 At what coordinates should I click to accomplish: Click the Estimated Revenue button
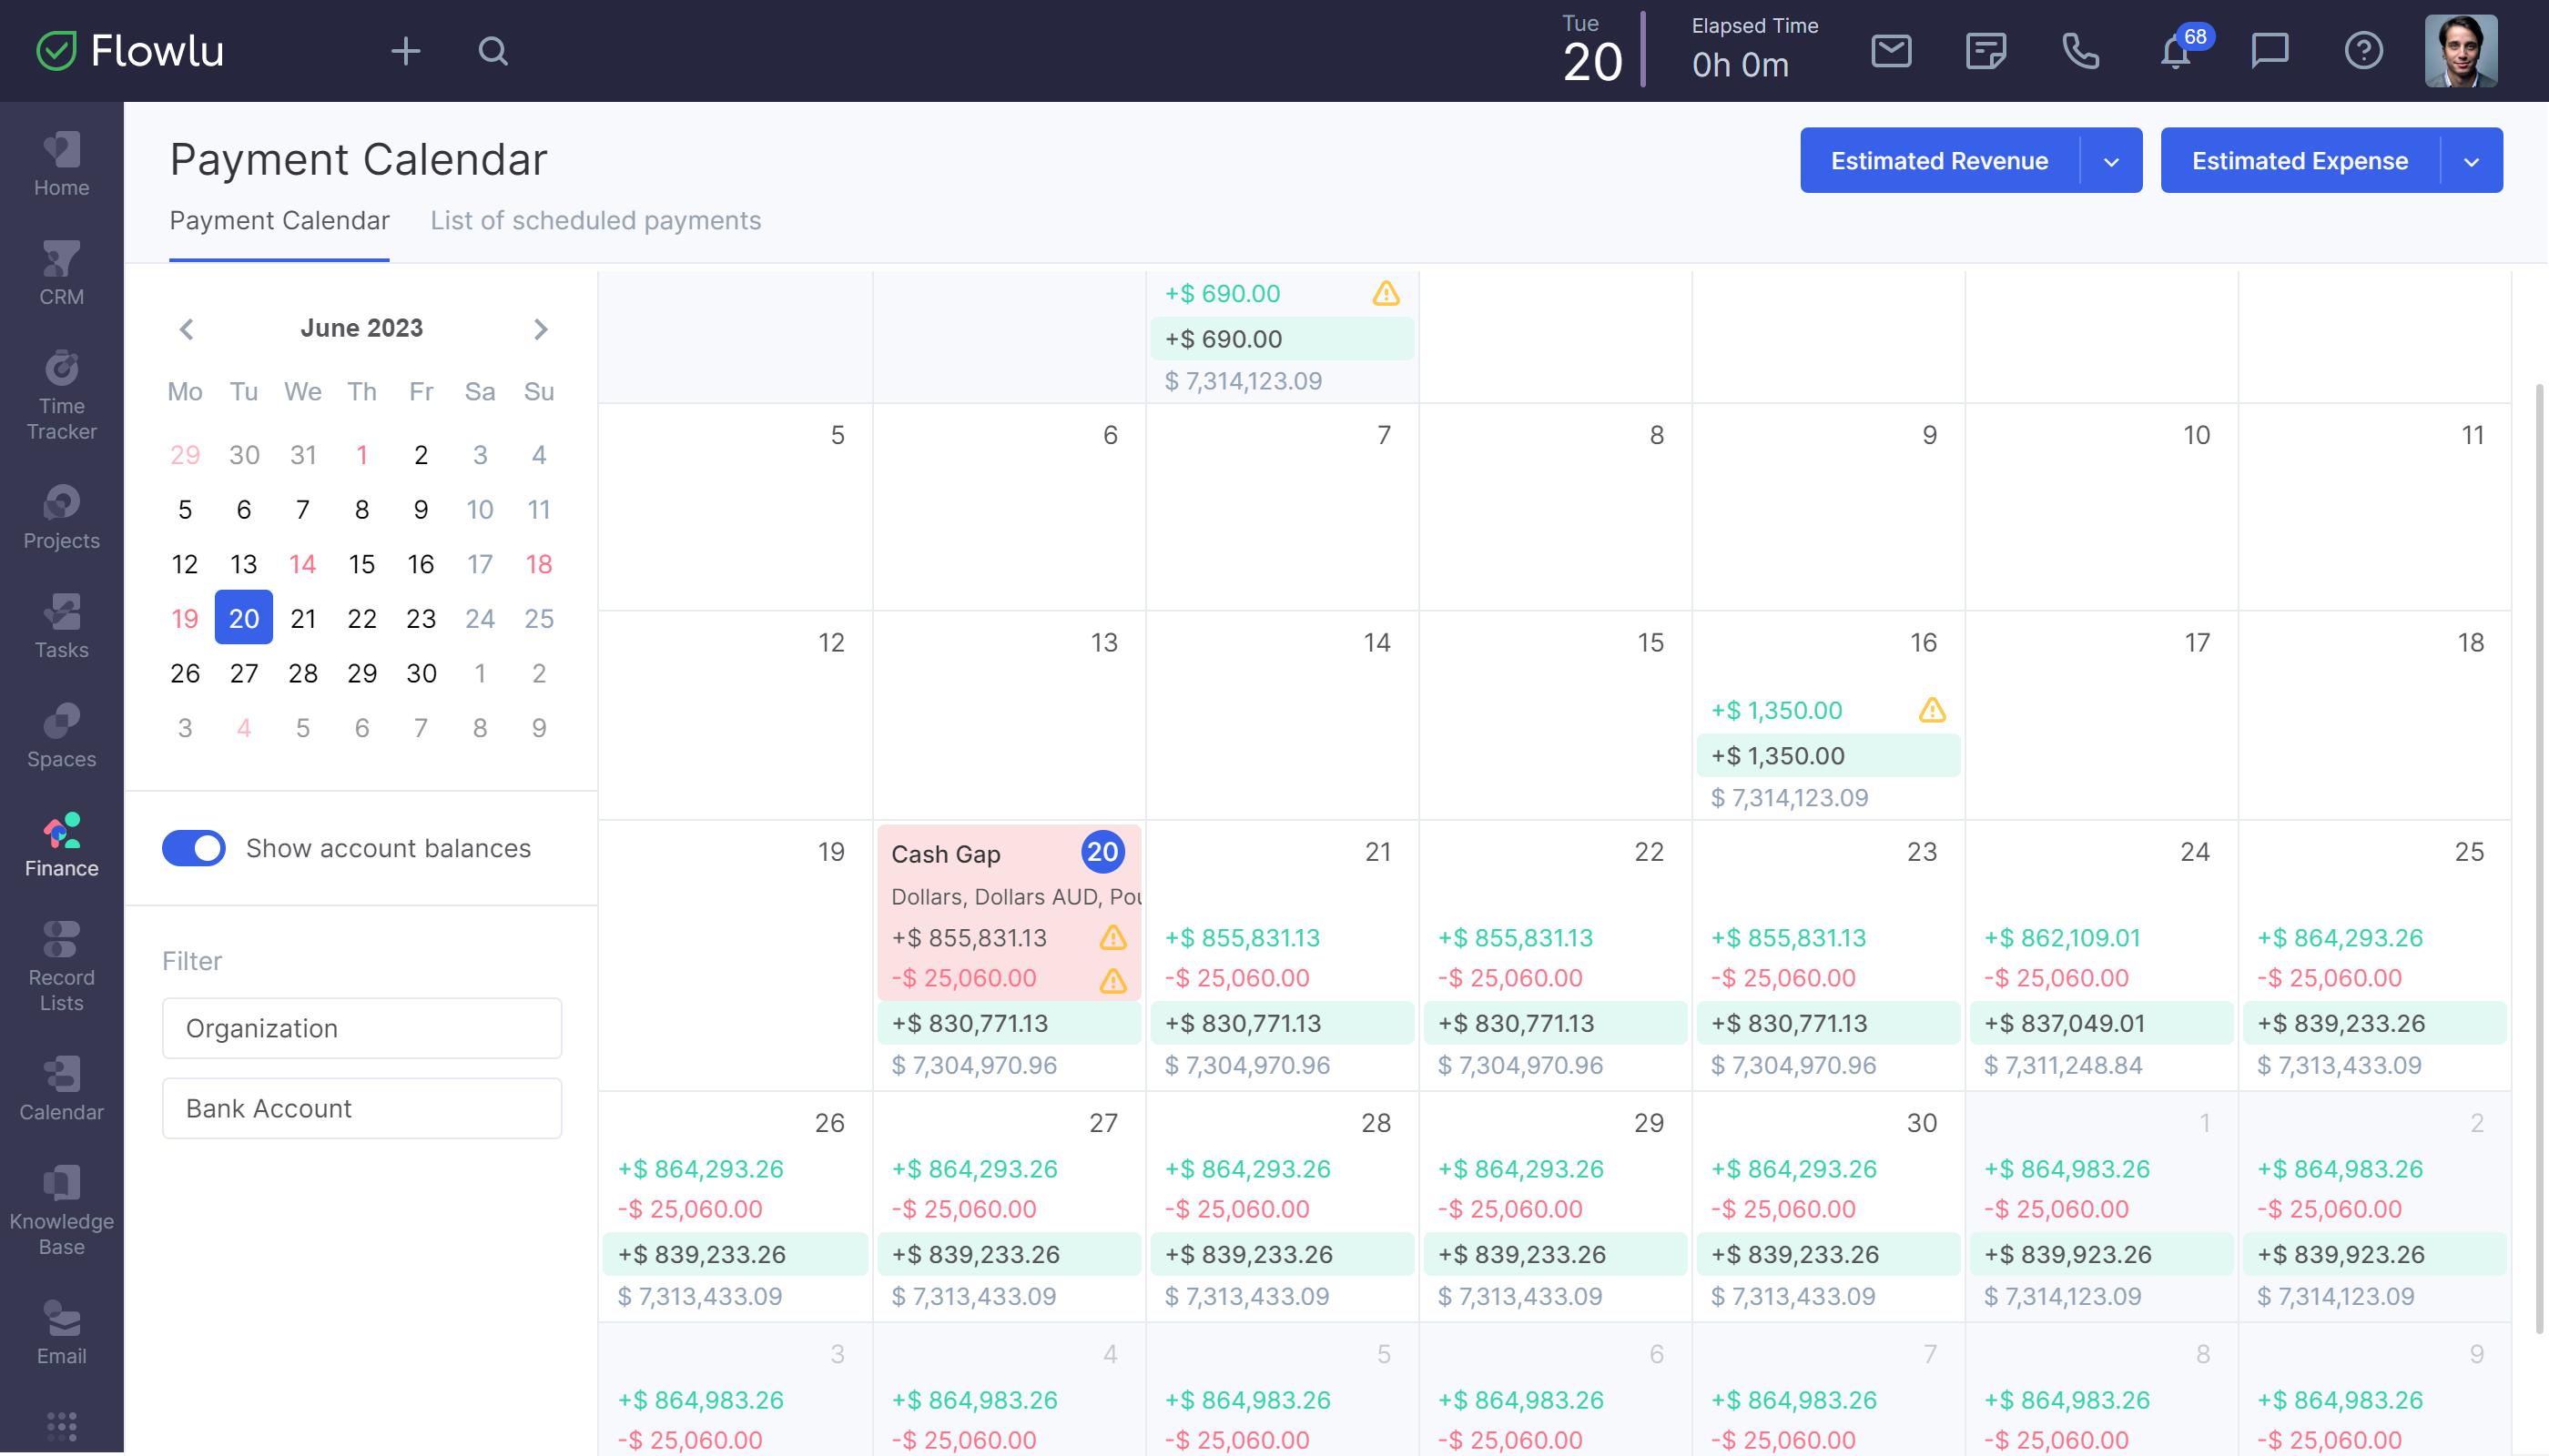coord(1939,161)
